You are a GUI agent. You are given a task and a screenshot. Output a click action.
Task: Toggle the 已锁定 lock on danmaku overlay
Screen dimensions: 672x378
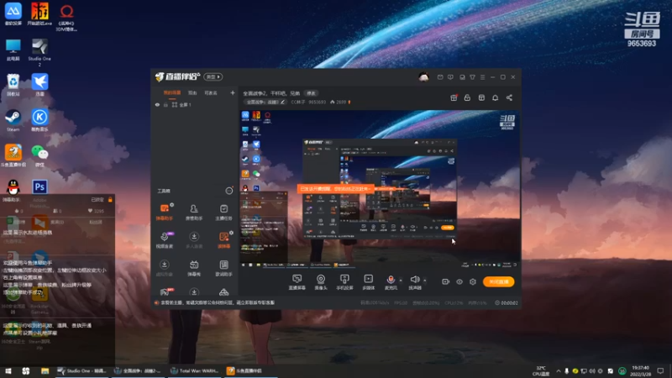coord(110,199)
